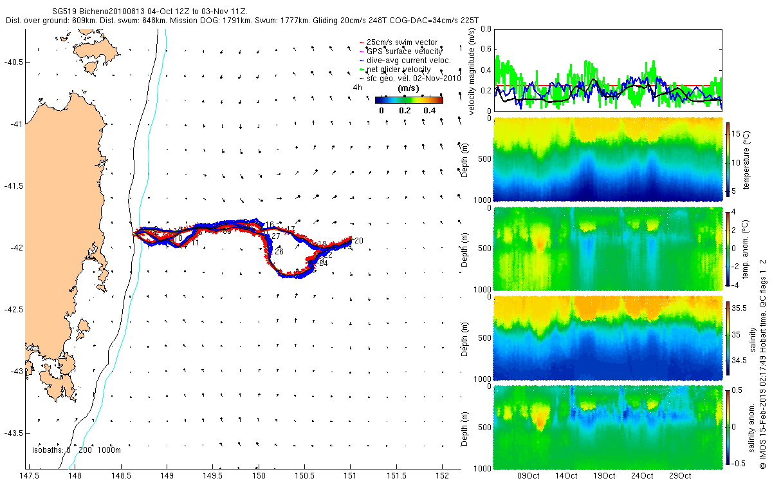This screenshot has height=483, width=772.
Task: Click the '150.5' longitude label
Action: 305,476
